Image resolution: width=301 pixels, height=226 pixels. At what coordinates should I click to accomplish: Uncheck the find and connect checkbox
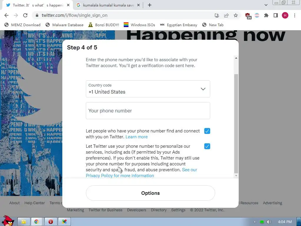click(x=207, y=131)
